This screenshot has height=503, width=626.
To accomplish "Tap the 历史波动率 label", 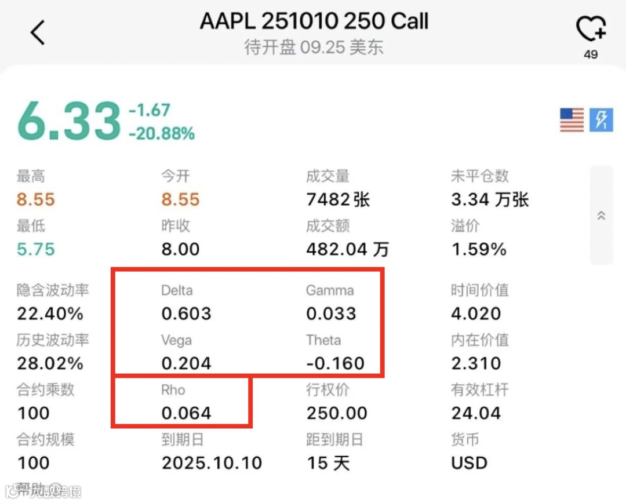I will pos(53,340).
